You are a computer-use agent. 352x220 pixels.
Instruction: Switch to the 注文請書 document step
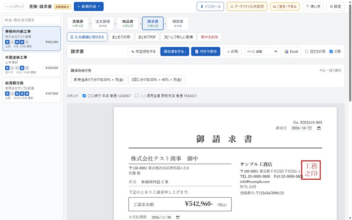[x=103, y=23]
